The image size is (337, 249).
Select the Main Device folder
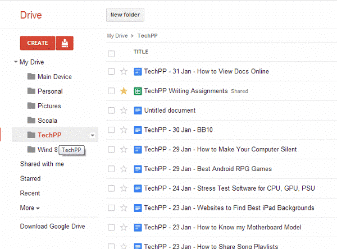tap(54, 77)
